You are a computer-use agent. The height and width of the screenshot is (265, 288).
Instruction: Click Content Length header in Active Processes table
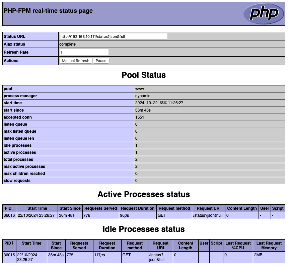coord(242,208)
